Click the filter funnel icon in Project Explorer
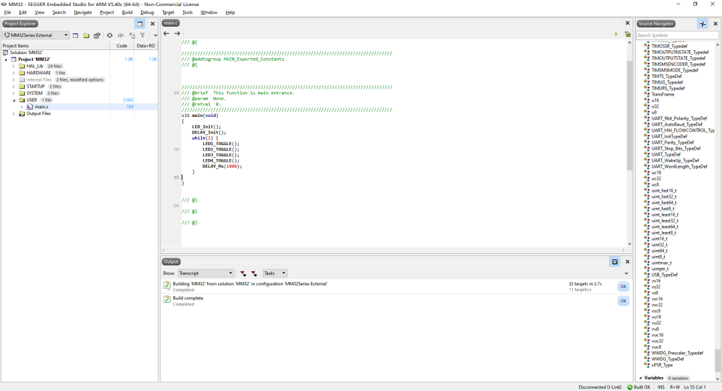The image size is (722, 391). (143, 35)
